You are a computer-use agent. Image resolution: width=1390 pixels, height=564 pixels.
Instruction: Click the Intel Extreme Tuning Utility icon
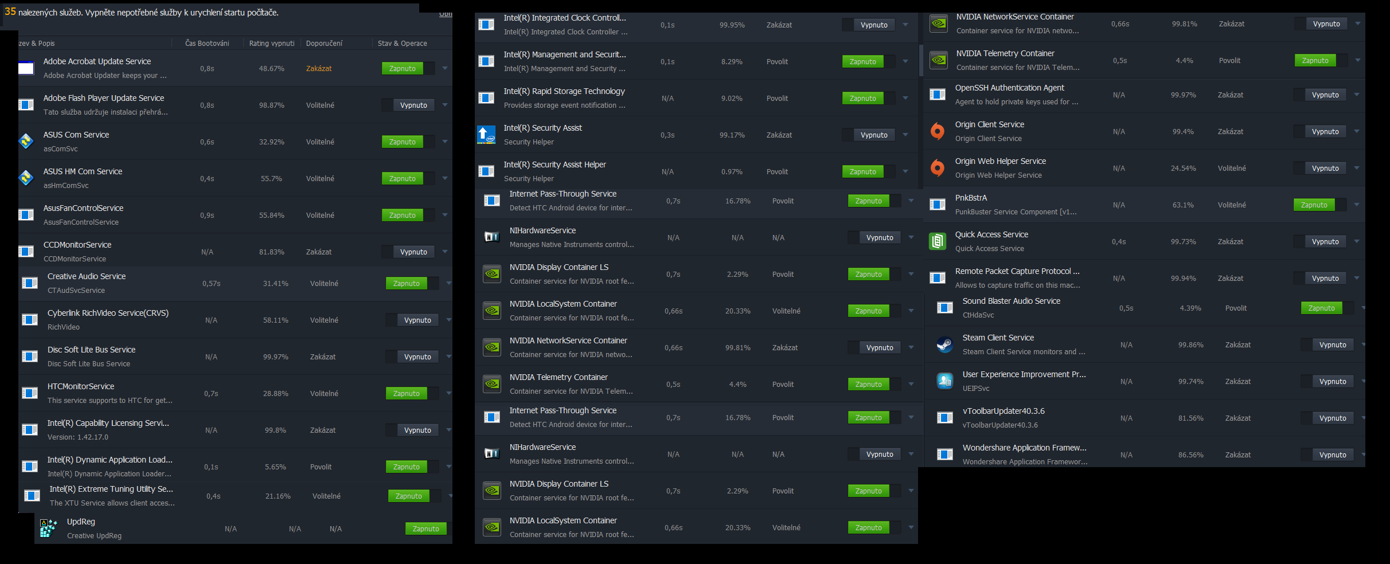coord(32,496)
